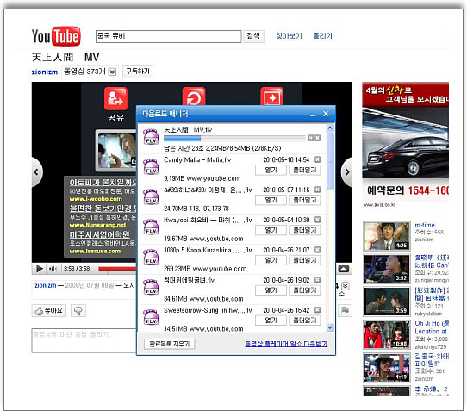Click 열기 for the 2010-05-07 11:16 file

(x=271, y=200)
